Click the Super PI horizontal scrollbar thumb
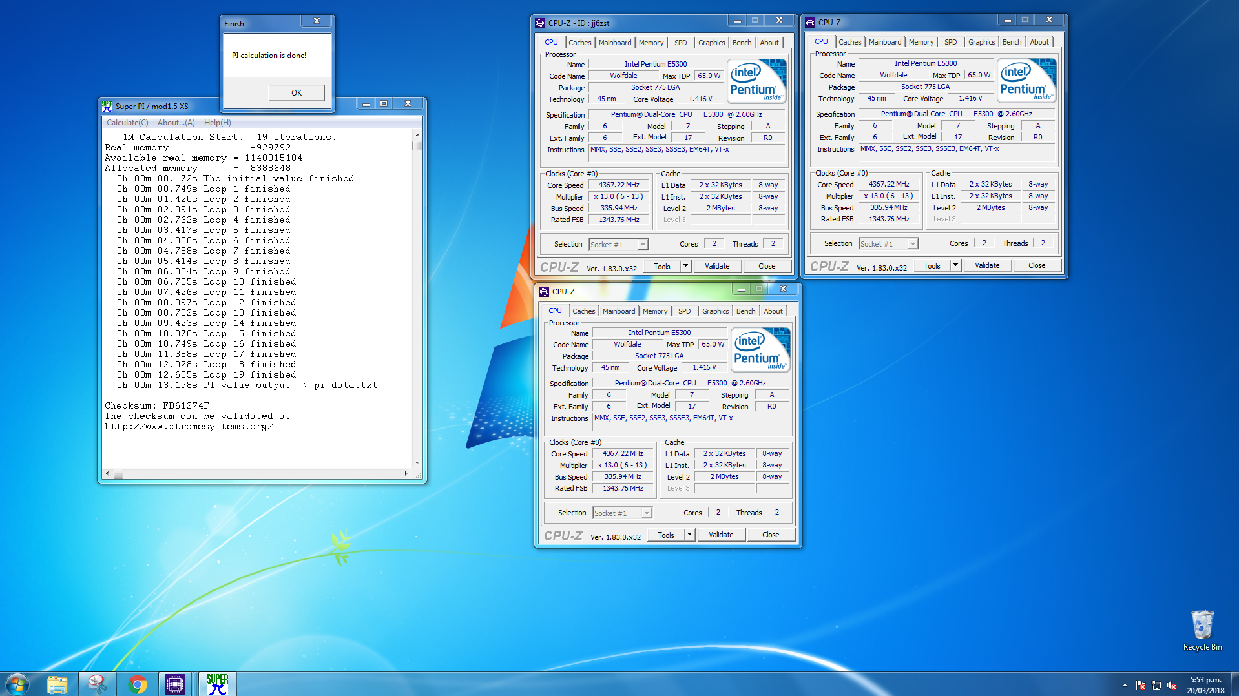This screenshot has width=1239, height=696. click(118, 473)
